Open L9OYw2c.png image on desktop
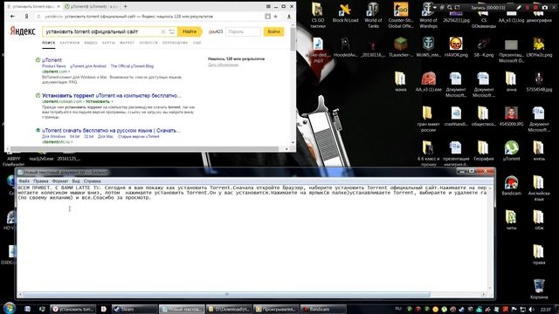Screen dimensions: 559x314 point(539,47)
